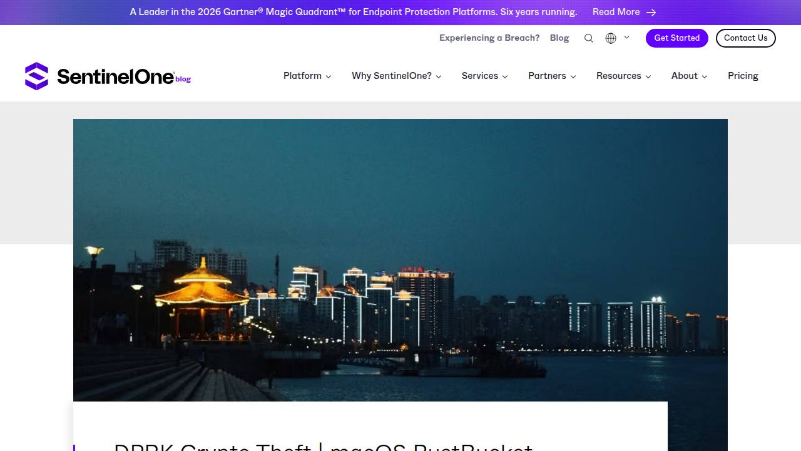Click Read More in the banner
The height and width of the screenshot is (451, 801).
616,12
